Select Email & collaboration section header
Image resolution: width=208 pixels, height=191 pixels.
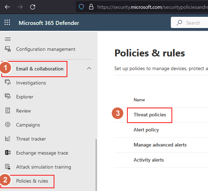coord(40,69)
